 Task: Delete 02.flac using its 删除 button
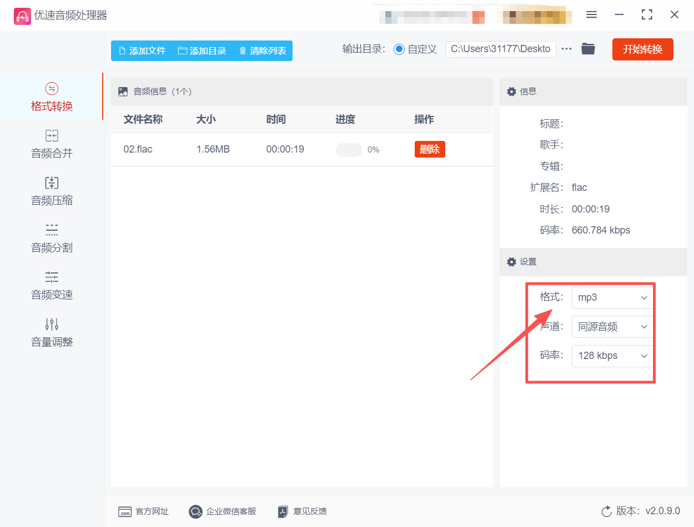point(430,149)
